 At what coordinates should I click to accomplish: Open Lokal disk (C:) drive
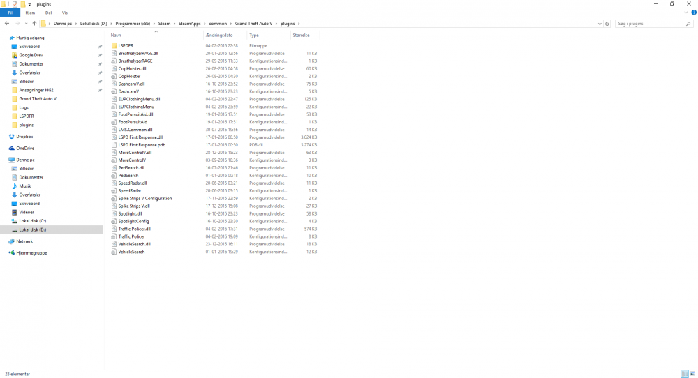pos(32,221)
